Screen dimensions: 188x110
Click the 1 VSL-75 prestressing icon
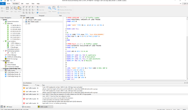(x=8, y=53)
